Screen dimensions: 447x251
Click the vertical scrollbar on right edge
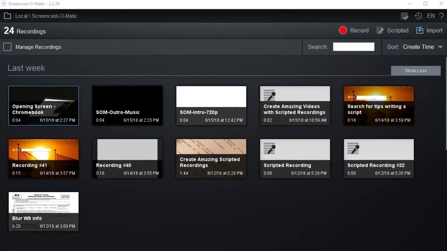click(445, 103)
